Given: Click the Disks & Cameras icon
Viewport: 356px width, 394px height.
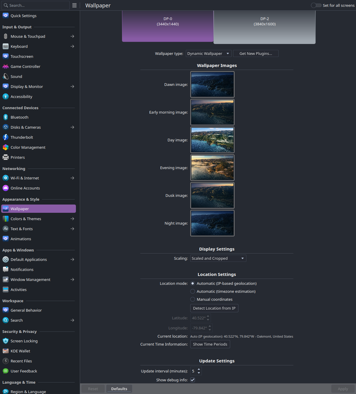Looking at the screenshot, I should click(x=6, y=127).
